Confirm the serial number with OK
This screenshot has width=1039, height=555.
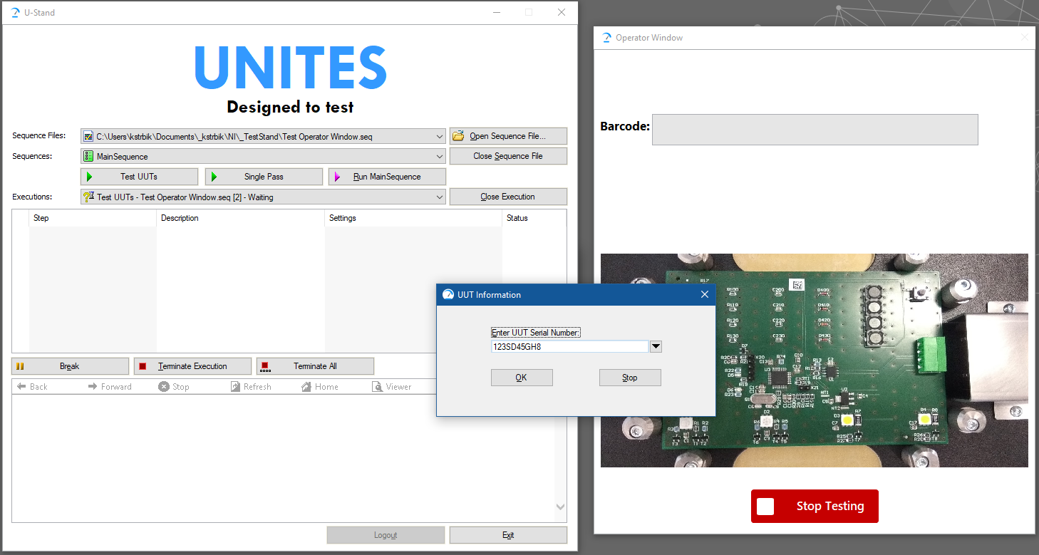521,377
